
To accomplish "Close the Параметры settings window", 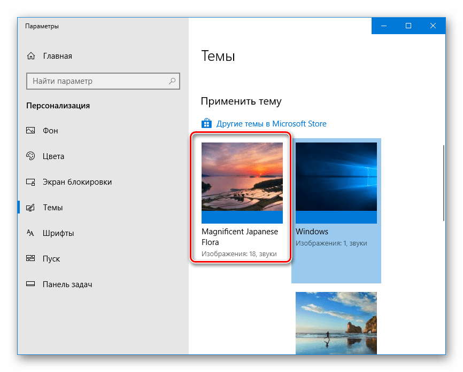I will tap(433, 26).
